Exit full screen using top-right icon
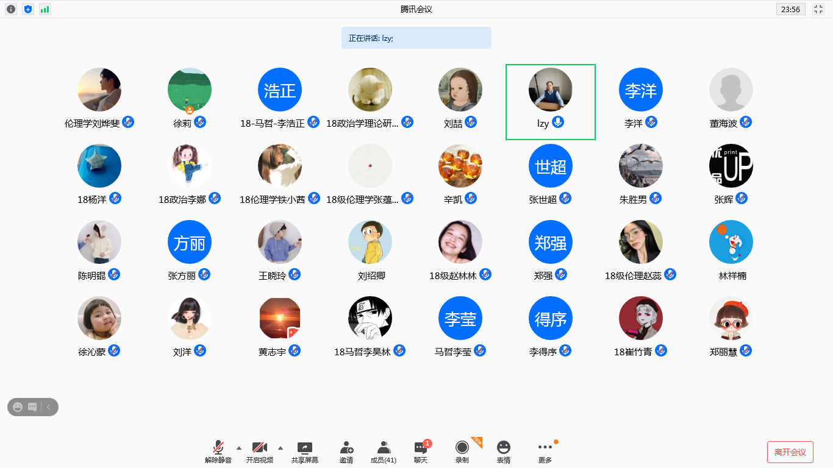This screenshot has width=833, height=468. coord(818,9)
